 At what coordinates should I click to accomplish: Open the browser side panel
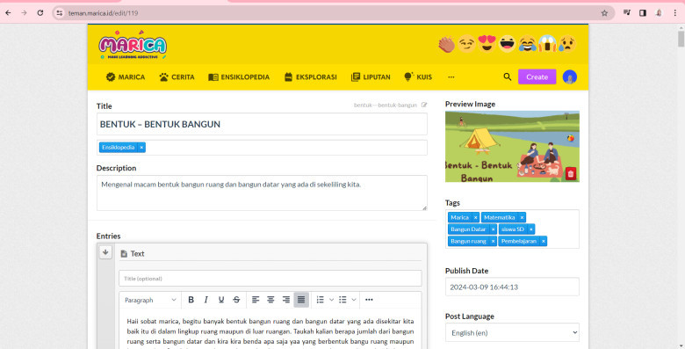point(643,13)
